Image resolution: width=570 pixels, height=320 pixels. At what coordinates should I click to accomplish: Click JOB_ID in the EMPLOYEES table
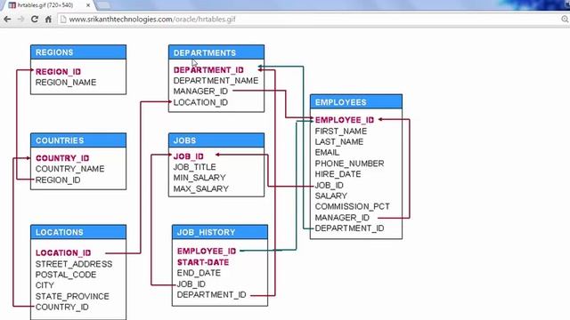point(329,186)
